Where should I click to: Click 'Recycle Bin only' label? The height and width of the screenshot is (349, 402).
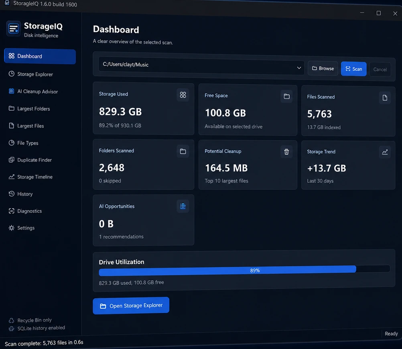pos(35,320)
